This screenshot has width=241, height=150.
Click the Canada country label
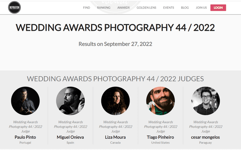coord(116,142)
